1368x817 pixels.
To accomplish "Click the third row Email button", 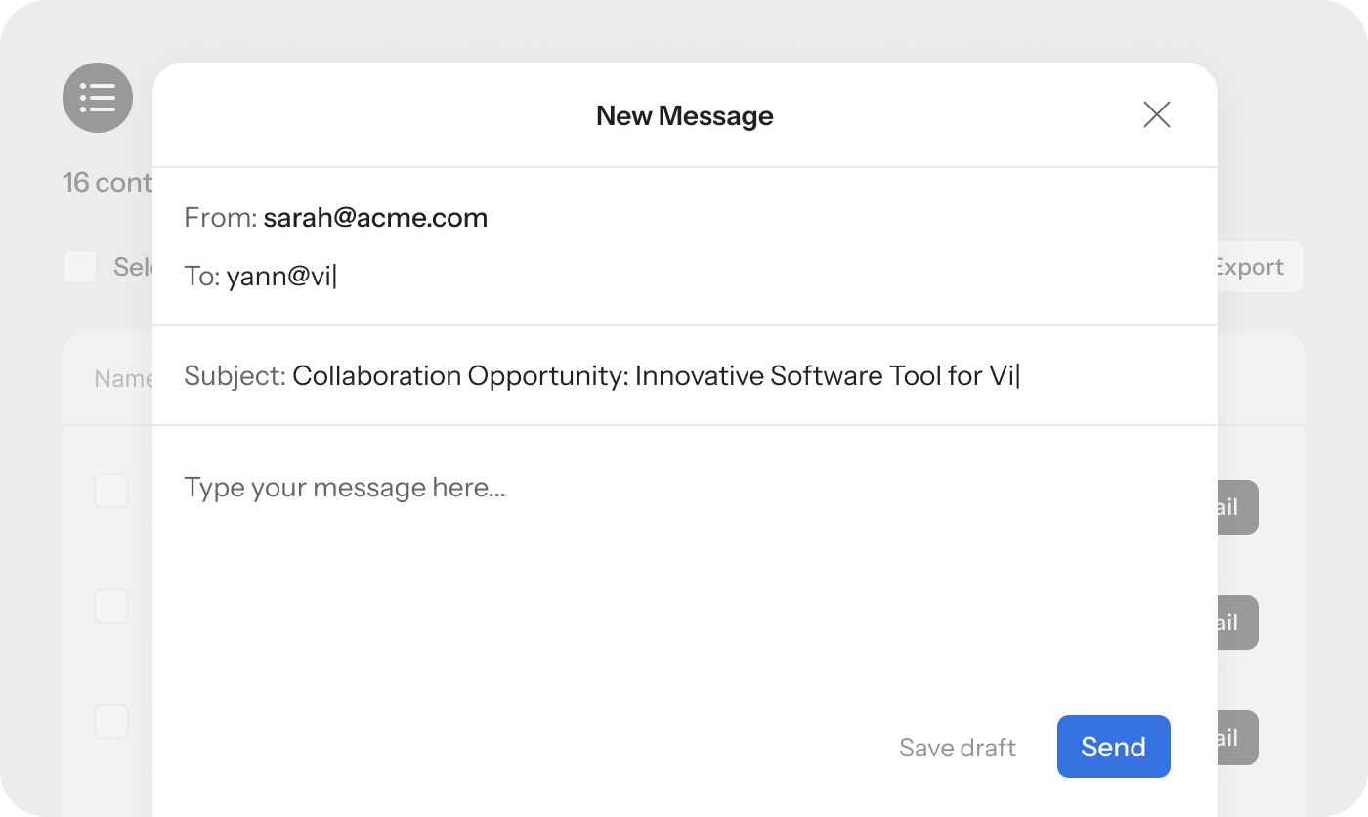I will pos(1238,738).
